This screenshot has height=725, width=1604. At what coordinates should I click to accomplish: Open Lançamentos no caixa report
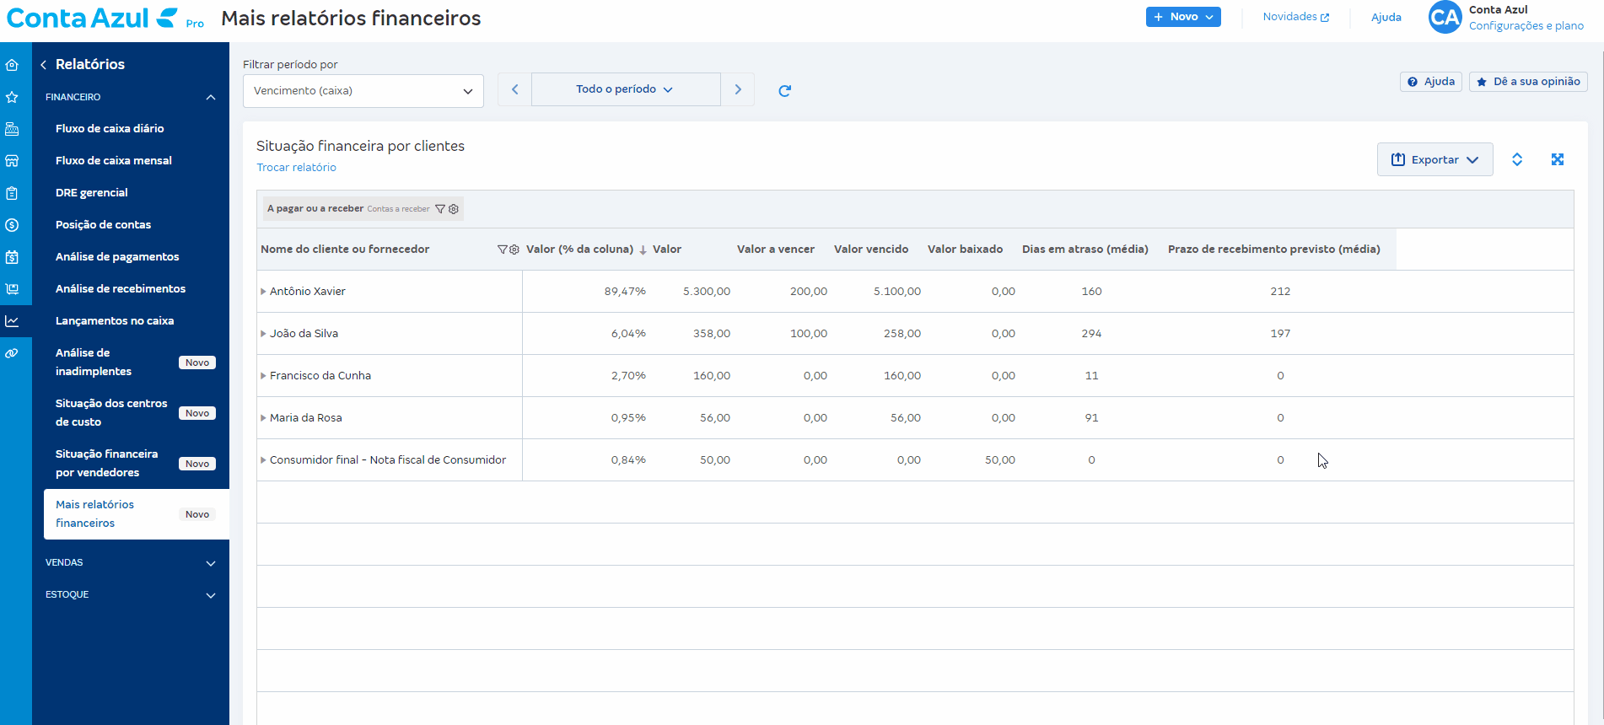pyautogui.click(x=115, y=321)
